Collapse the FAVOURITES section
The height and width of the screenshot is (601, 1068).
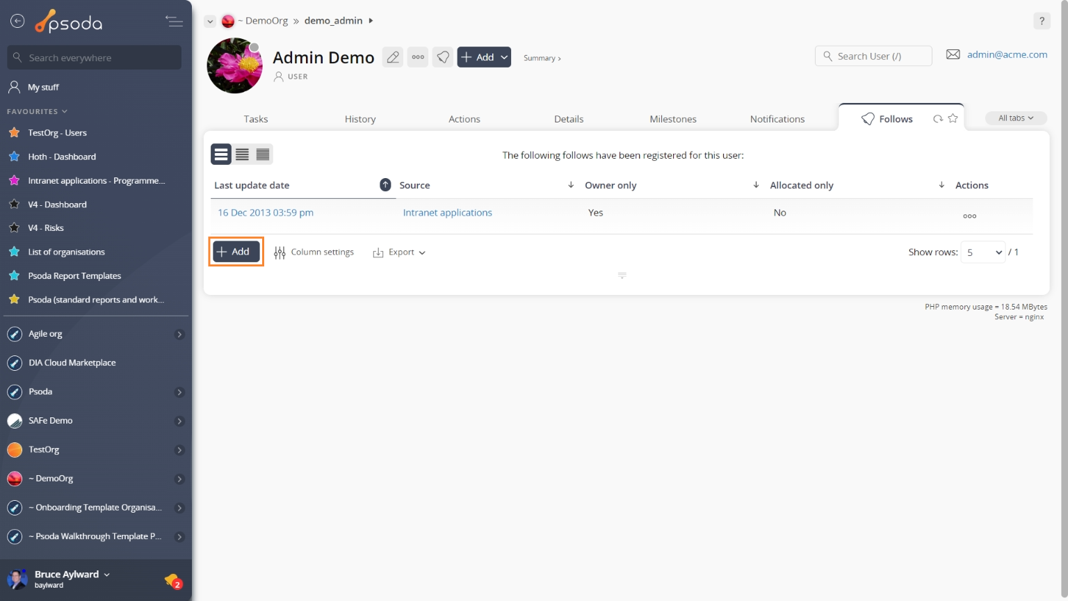tap(38, 111)
